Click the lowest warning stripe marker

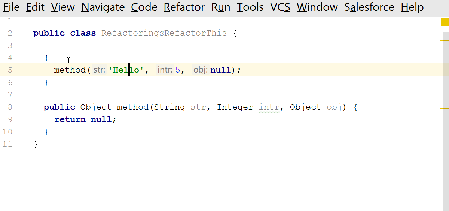(444, 108)
